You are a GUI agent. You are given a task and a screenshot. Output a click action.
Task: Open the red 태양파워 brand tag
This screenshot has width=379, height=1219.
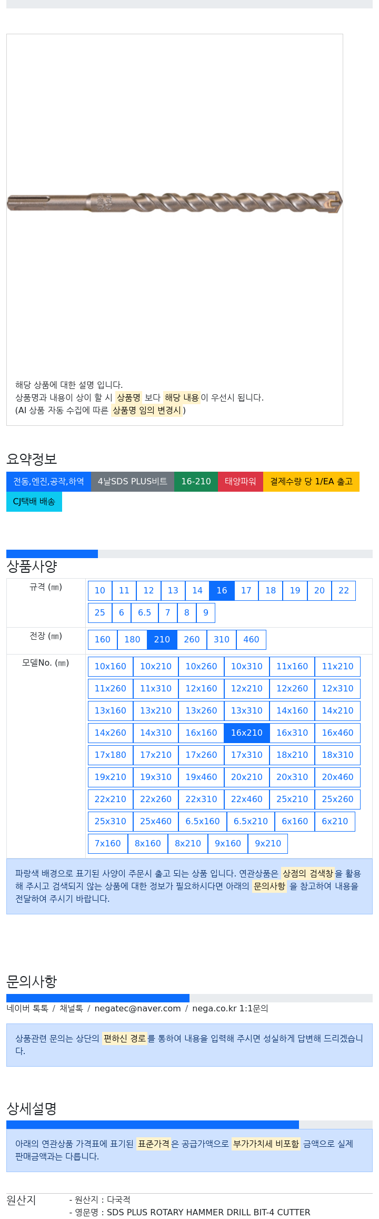point(241,481)
